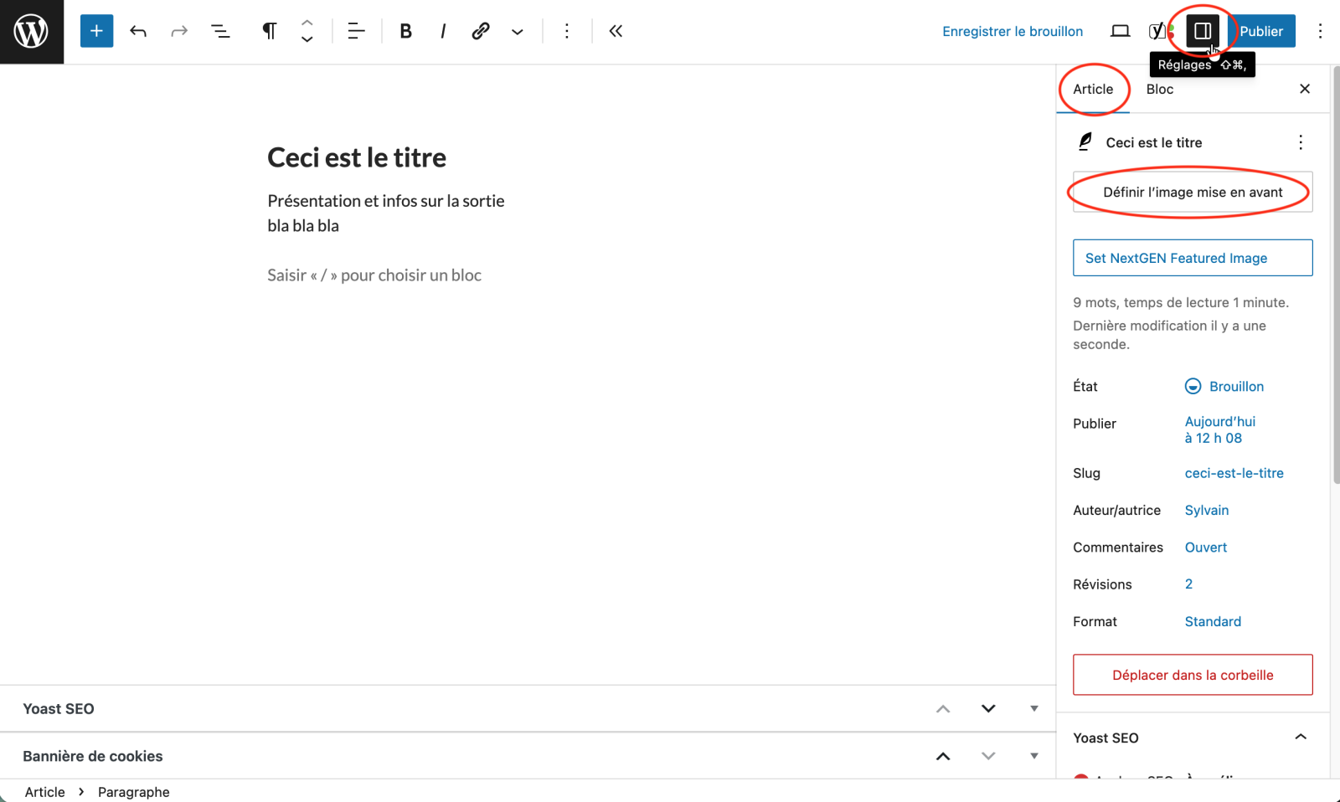The height and width of the screenshot is (802, 1340).
Task: Open the desktop preview icon
Action: pos(1120,31)
